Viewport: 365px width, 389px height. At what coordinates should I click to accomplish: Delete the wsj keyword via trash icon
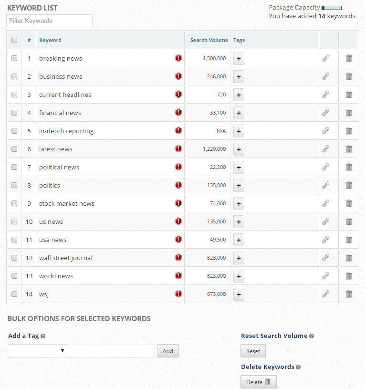click(x=349, y=294)
